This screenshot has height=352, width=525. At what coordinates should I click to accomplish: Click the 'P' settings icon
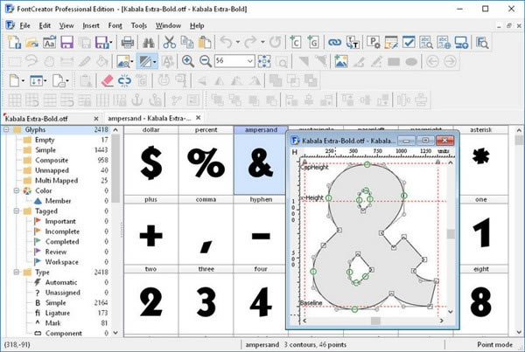[373, 43]
